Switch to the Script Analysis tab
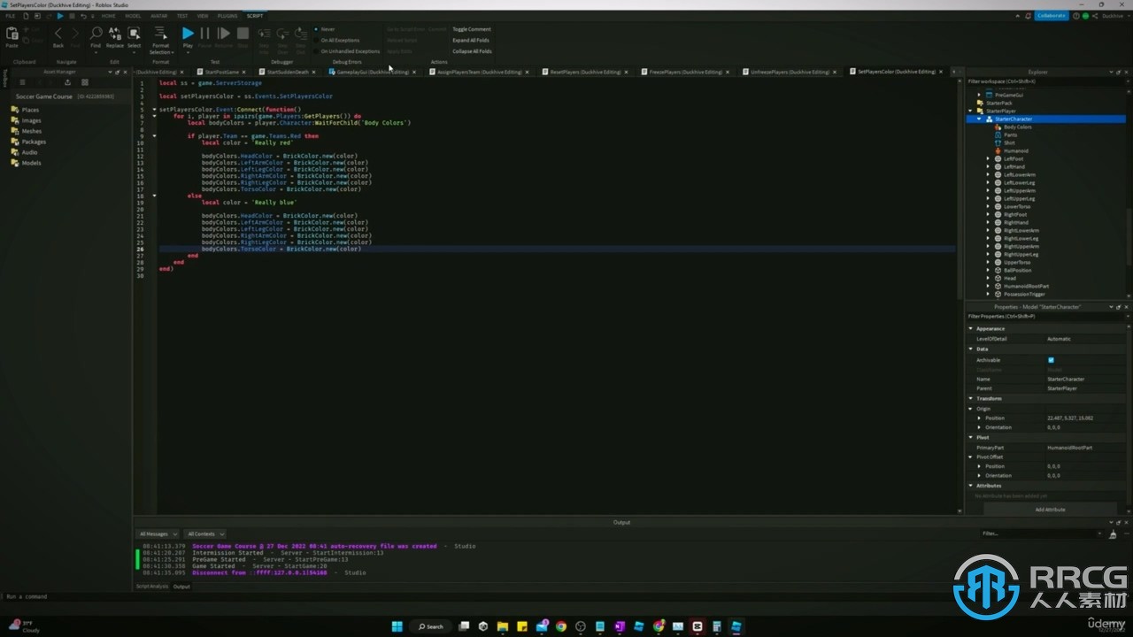This screenshot has height=637, width=1133. (x=152, y=587)
